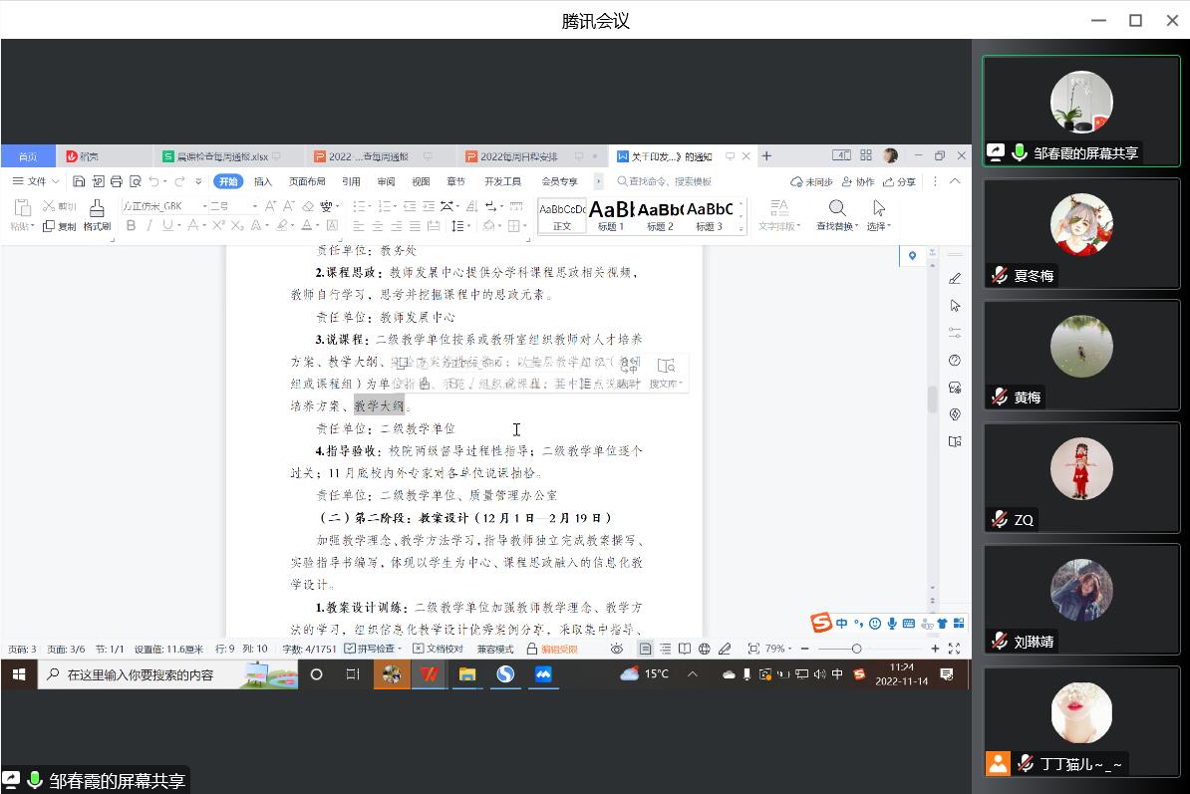The height and width of the screenshot is (794, 1190).
Task: Open the 文件 menu dropdown
Action: pyautogui.click(x=36, y=181)
